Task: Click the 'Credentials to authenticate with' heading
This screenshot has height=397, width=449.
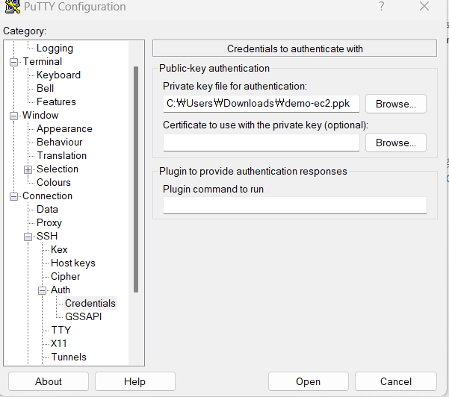Action: [x=294, y=49]
